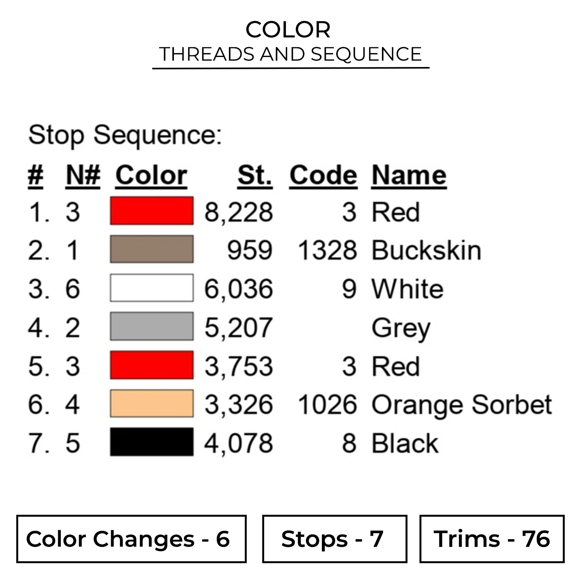This screenshot has height=581, width=581.
Task: Click the red swatch in row 5
Action: [x=151, y=365]
